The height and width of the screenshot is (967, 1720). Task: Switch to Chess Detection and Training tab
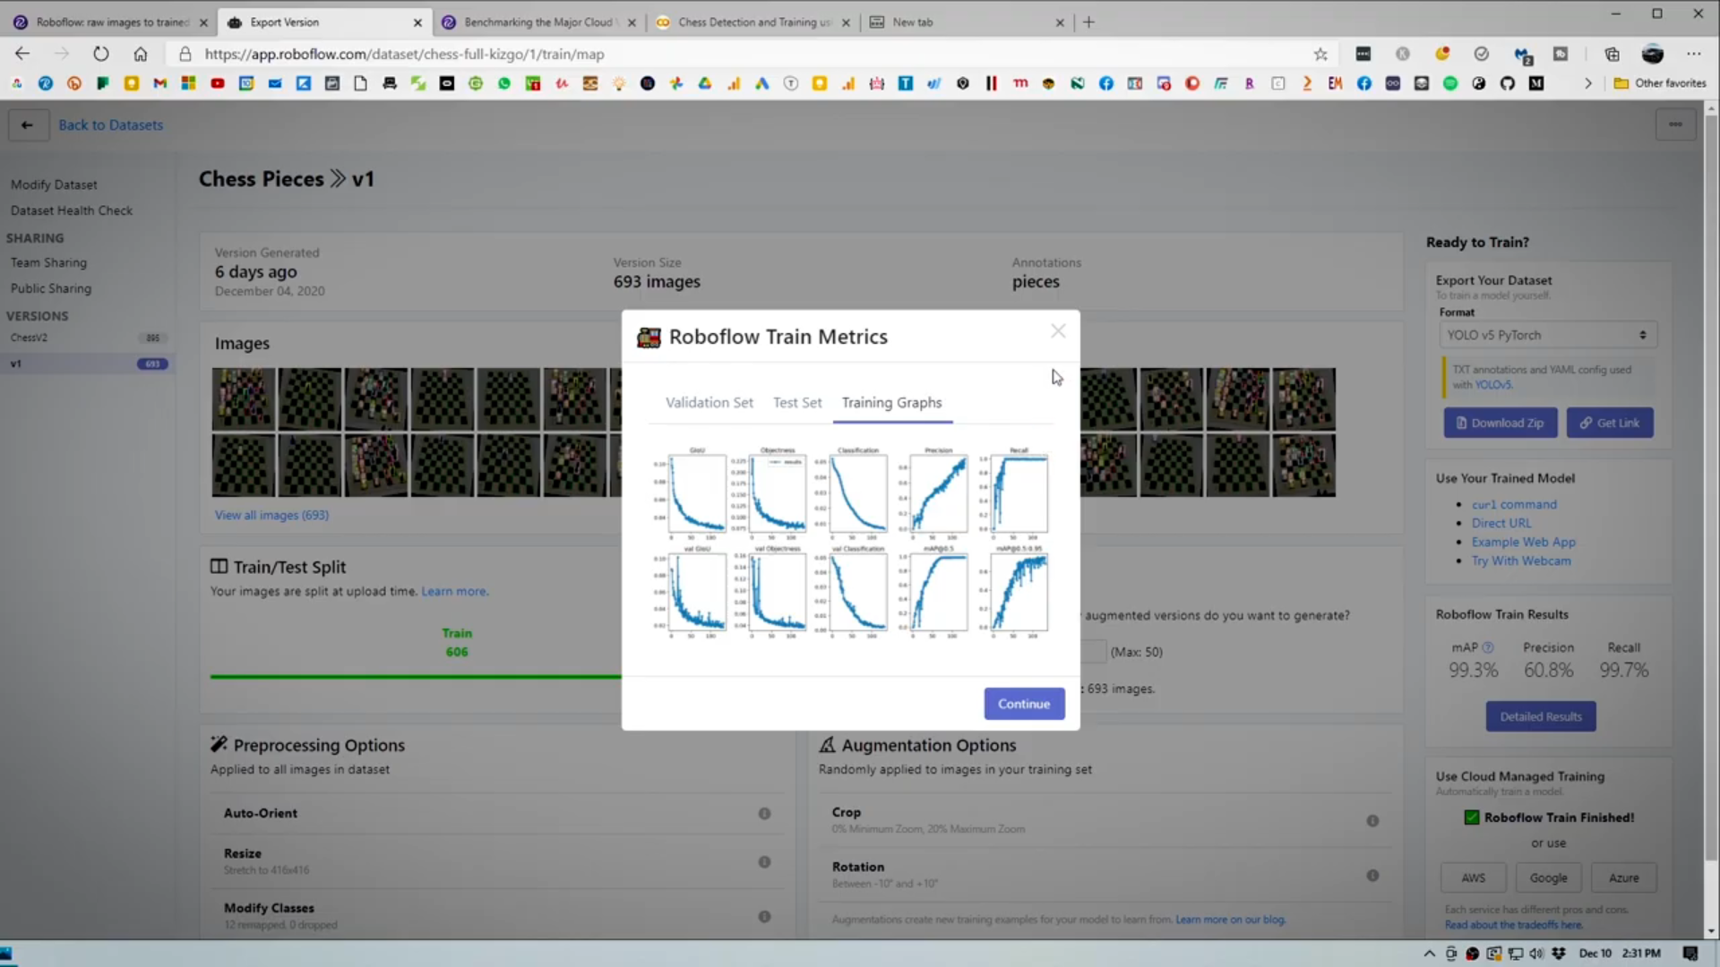[752, 21]
